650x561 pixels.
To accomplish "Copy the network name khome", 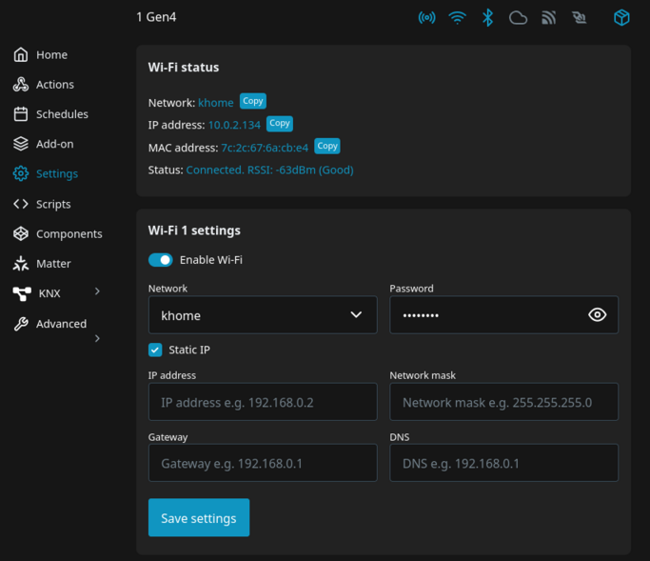I will point(253,101).
